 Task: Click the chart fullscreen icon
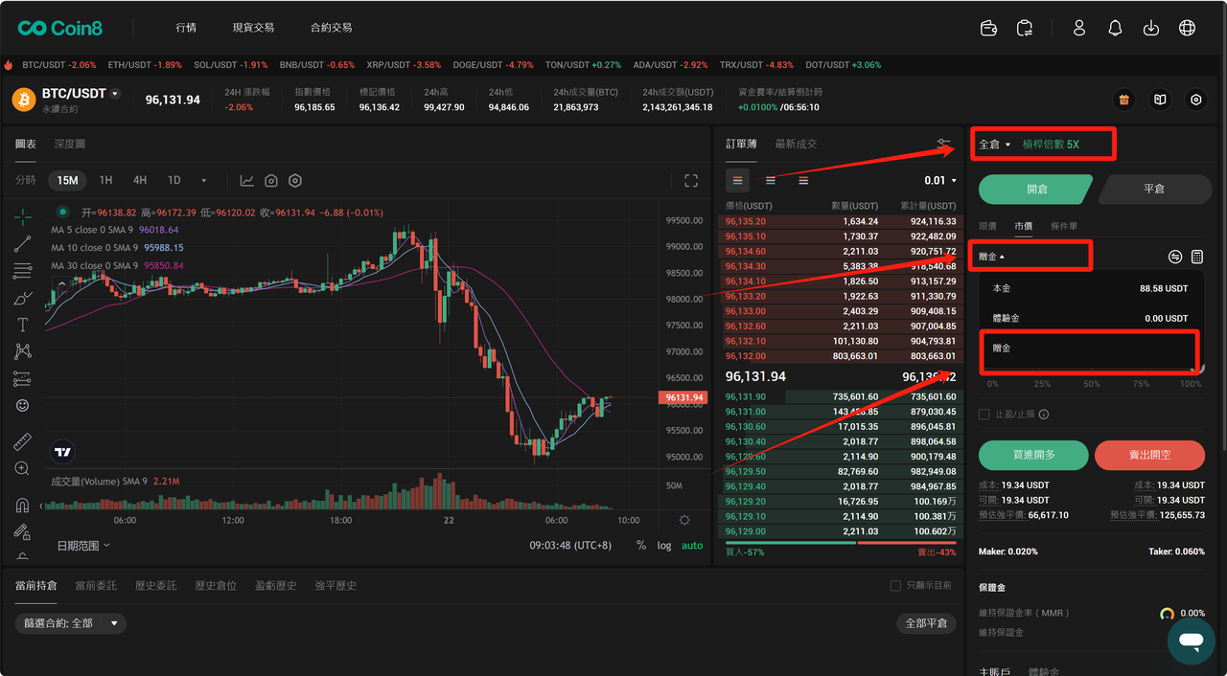pyautogui.click(x=691, y=180)
